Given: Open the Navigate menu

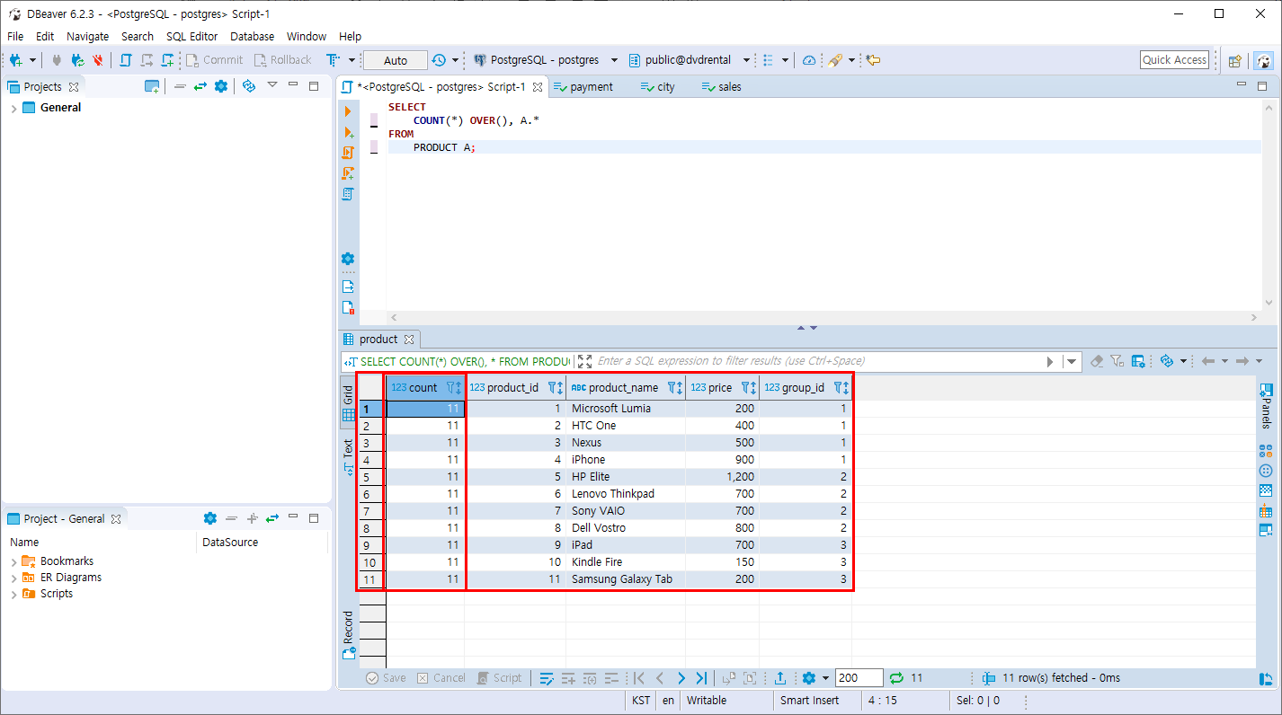Looking at the screenshot, I should click(x=87, y=36).
